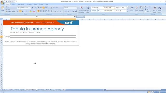Go to the Review ribbon tab
The width and height of the screenshot is (166, 93).
tap(41, 4)
